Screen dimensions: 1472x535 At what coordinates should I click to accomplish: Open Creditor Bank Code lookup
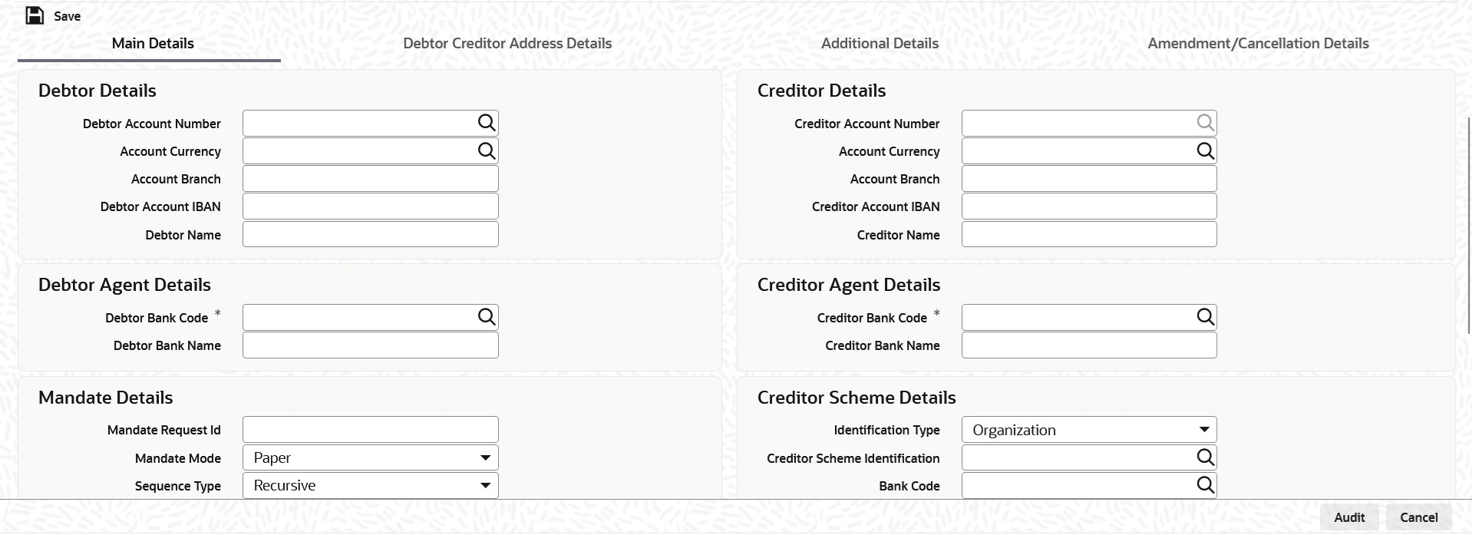coord(1205,317)
